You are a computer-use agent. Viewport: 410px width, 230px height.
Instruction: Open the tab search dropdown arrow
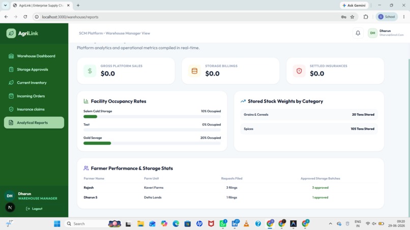(x=5, y=5)
